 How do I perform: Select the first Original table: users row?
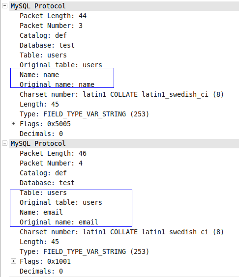click(61, 65)
